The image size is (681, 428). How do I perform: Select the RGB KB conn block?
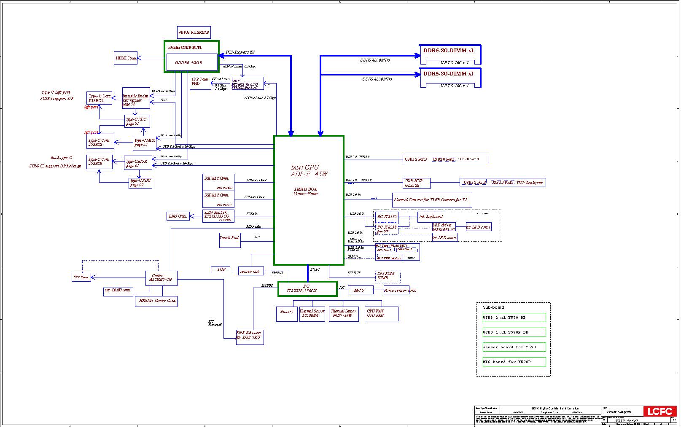coord(250,337)
